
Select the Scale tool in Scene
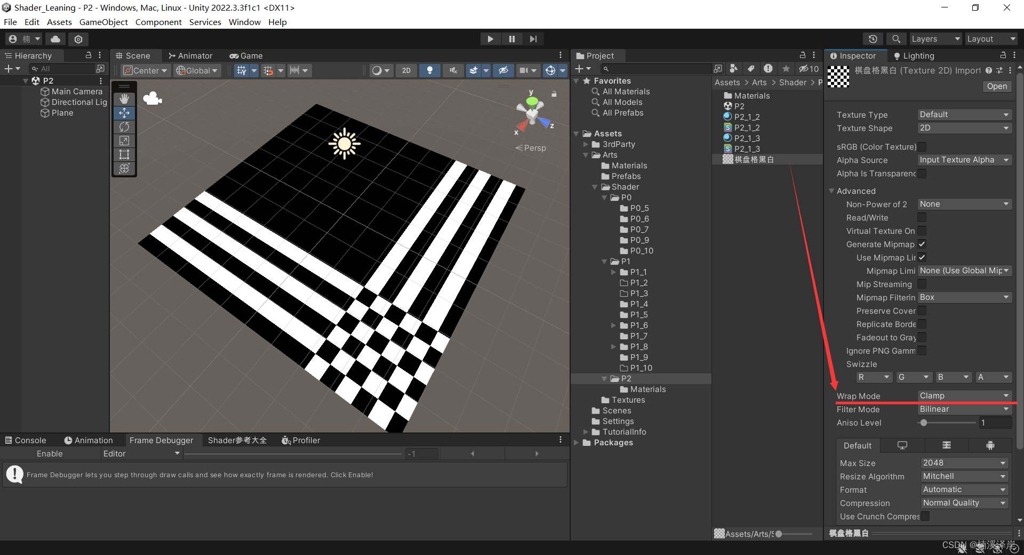[124, 141]
